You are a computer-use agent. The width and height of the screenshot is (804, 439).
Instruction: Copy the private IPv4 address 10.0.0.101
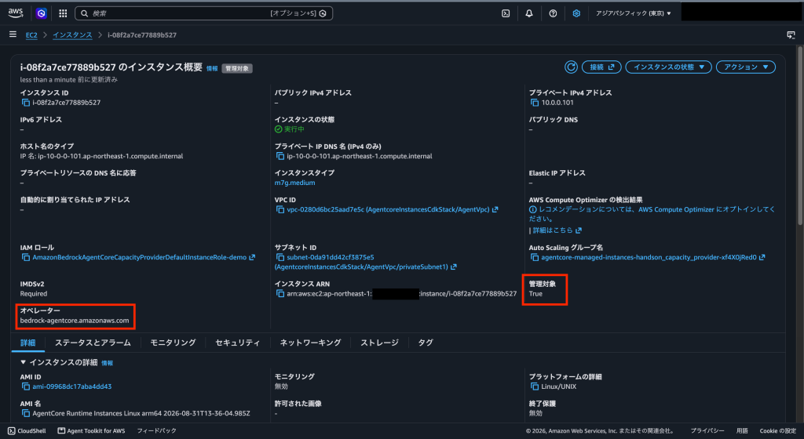pos(535,103)
